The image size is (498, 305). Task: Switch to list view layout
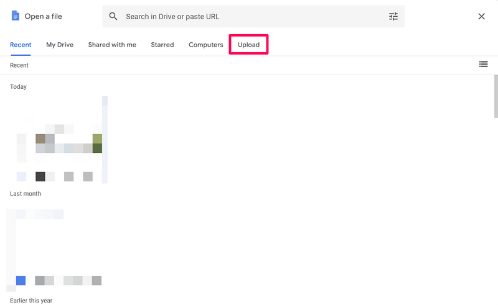[483, 64]
